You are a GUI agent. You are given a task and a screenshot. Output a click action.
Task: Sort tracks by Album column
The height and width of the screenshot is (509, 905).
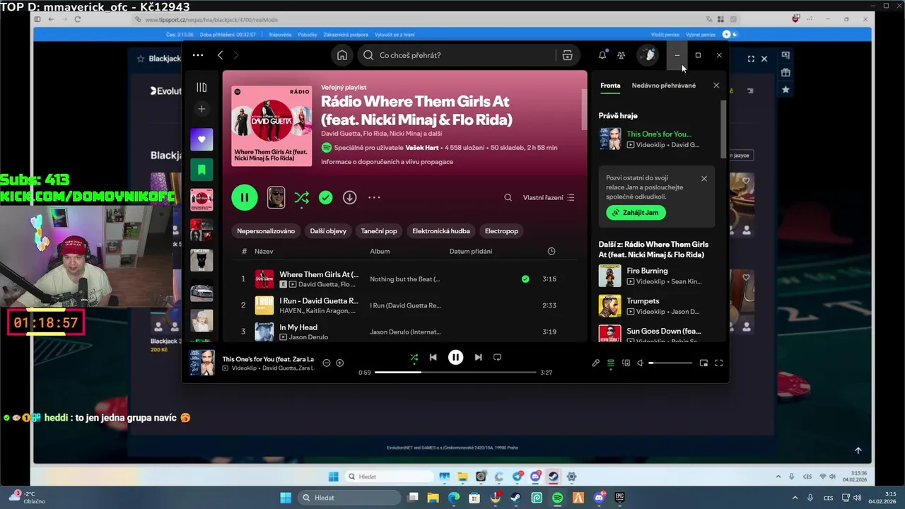click(380, 251)
